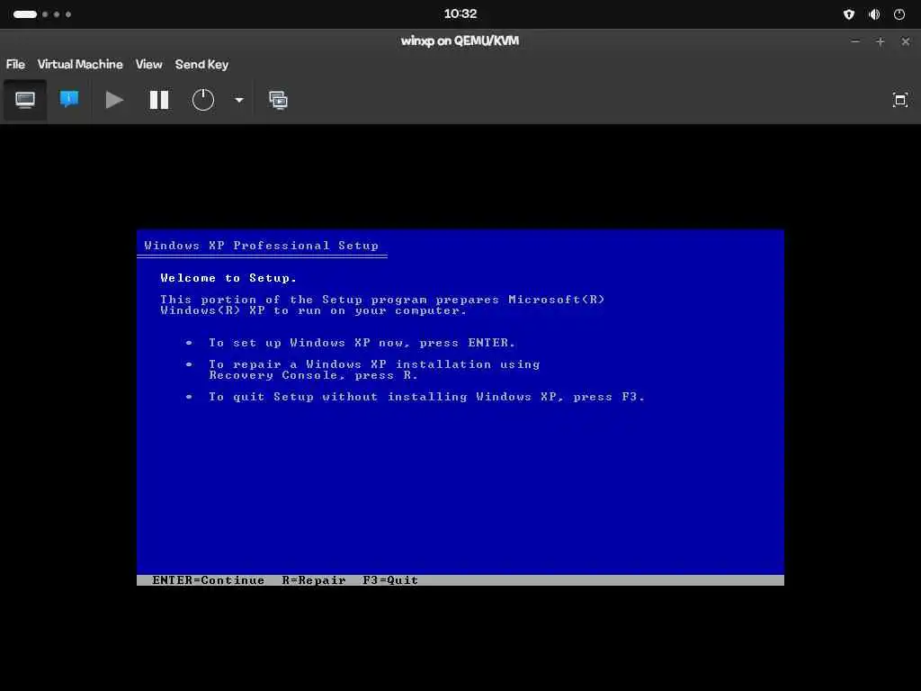Click the Run virtual machine play button
The width and height of the screenshot is (921, 691).
click(114, 100)
